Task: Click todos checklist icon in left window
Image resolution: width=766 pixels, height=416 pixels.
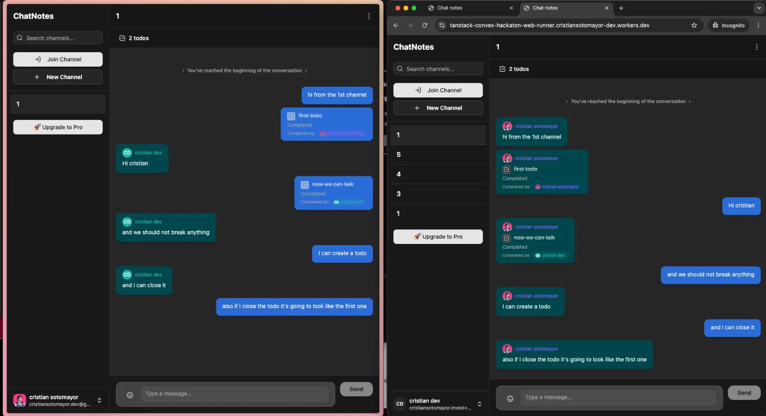Action: [122, 38]
